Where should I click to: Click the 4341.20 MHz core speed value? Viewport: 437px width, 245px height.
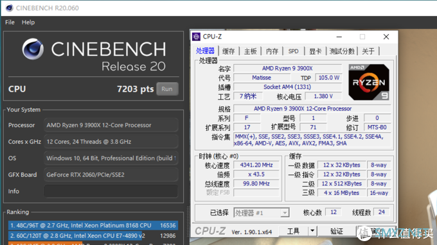point(256,165)
